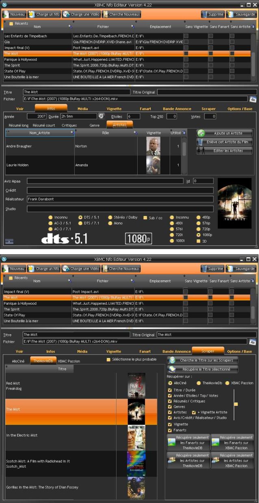Click Récupère seulement les Fanarts sur XBMC Passion
The width and height of the screenshot is (259, 503).
tap(232, 443)
